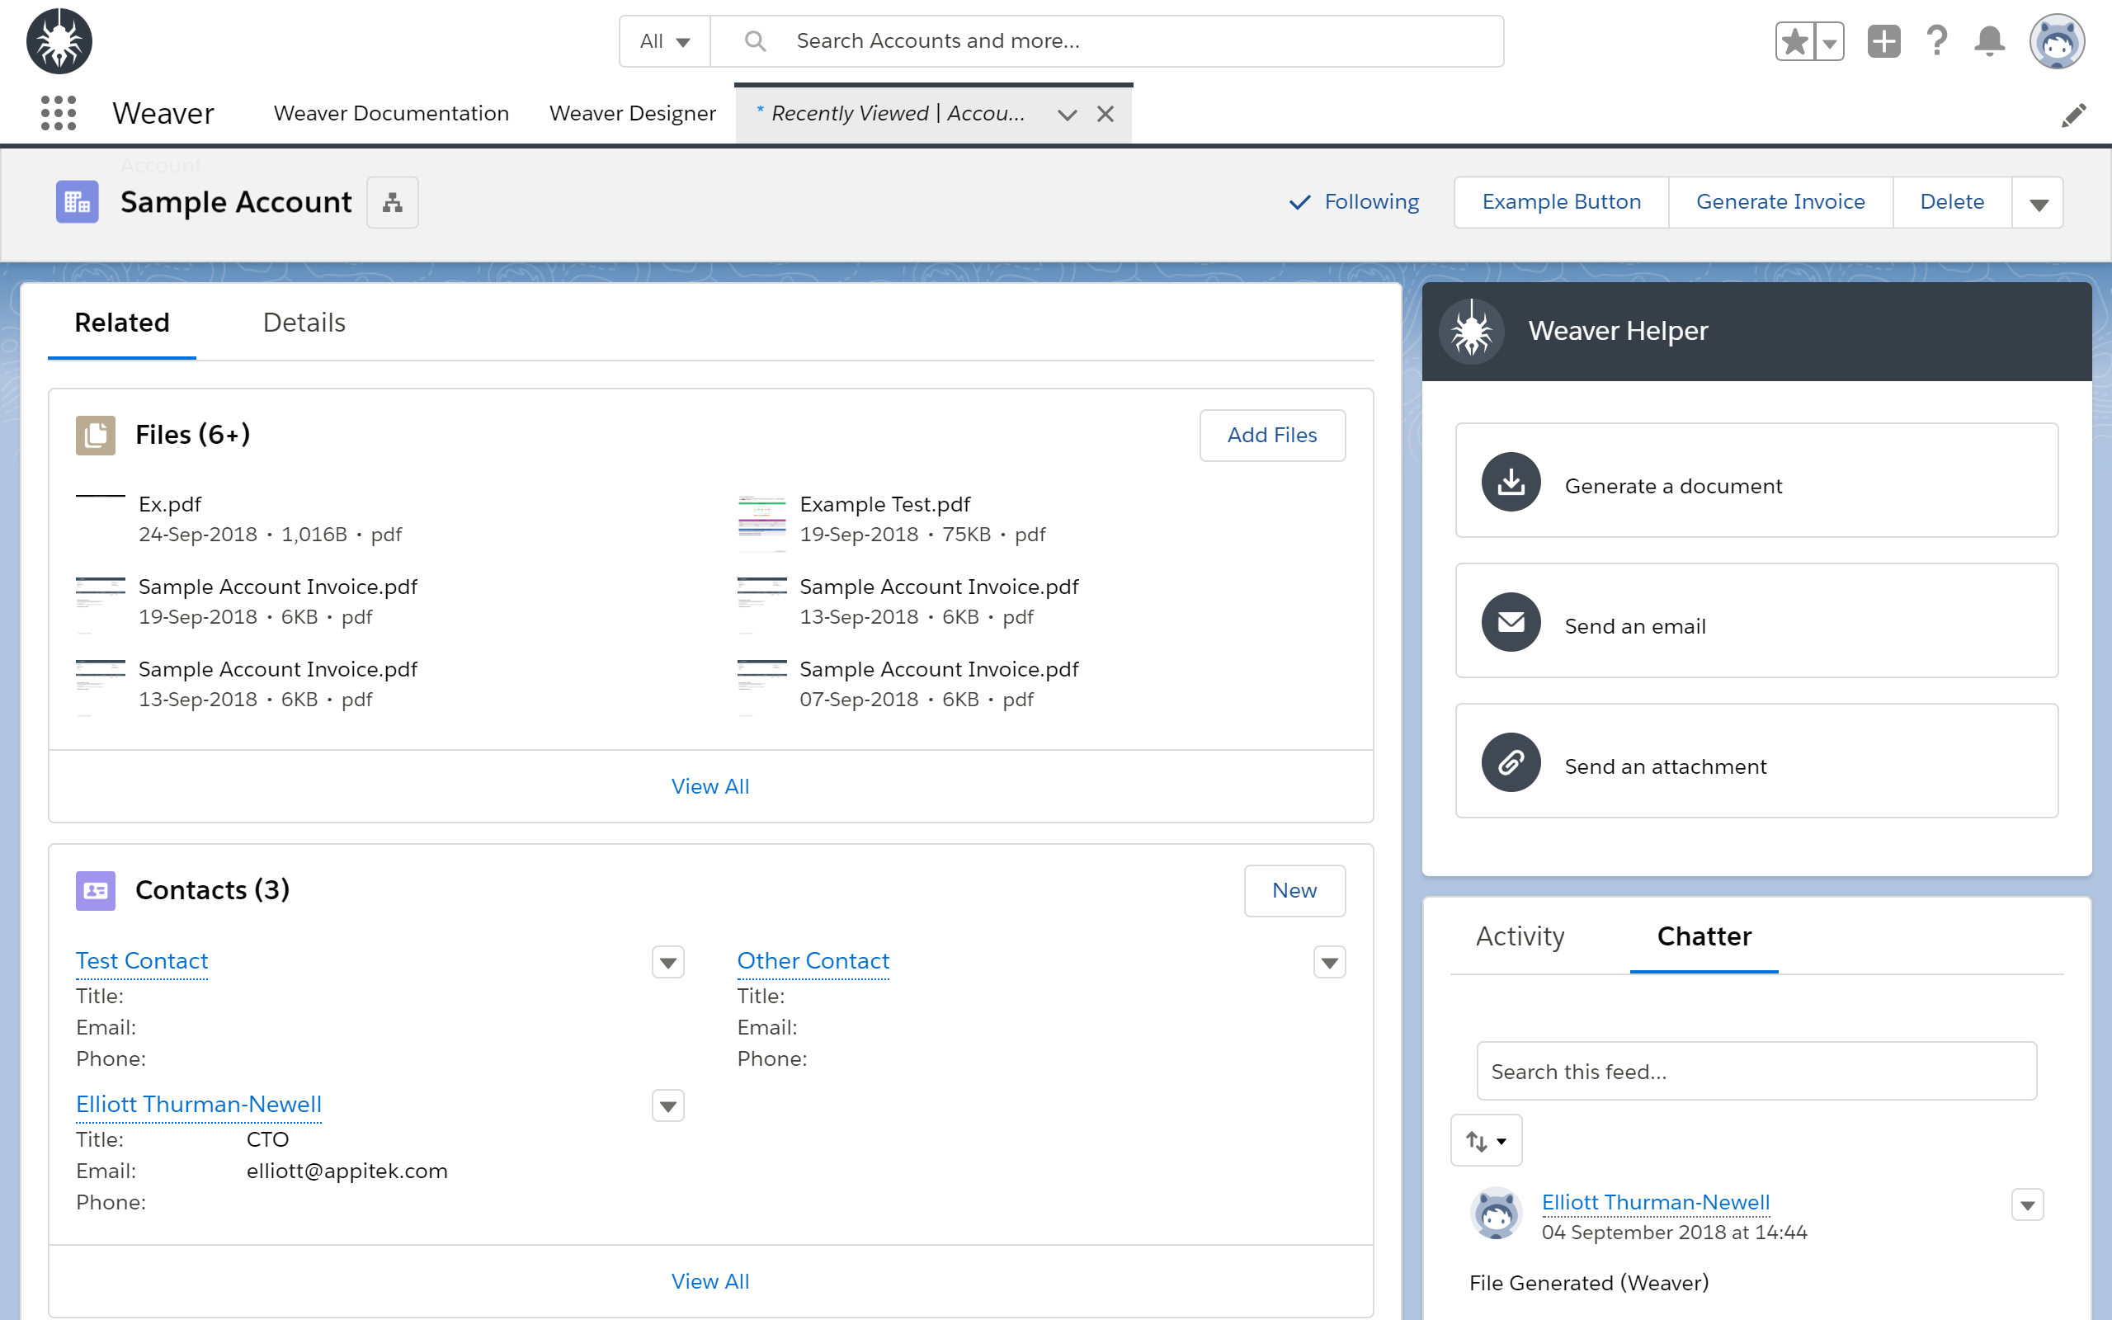Open the App Launcher grid icon
The image size is (2112, 1320).
59,114
